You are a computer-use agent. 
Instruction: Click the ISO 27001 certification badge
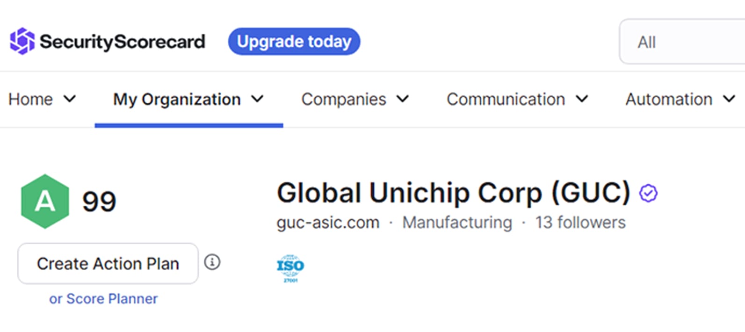[290, 268]
